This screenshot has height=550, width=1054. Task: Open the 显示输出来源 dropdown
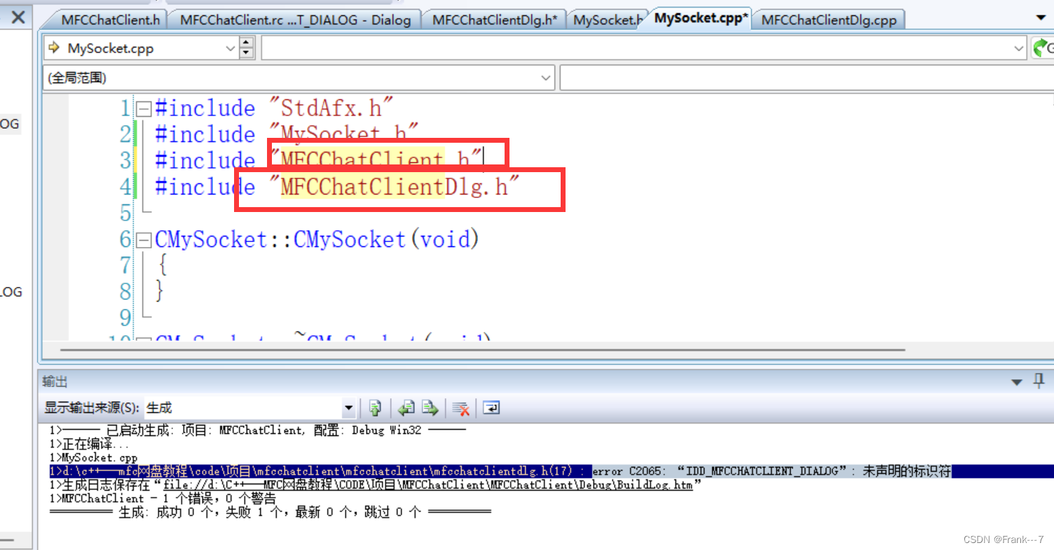[x=348, y=407]
